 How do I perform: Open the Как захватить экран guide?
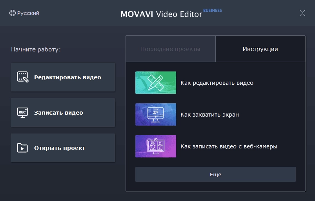(x=210, y=115)
